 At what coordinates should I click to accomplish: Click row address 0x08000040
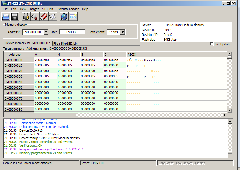point(19,82)
